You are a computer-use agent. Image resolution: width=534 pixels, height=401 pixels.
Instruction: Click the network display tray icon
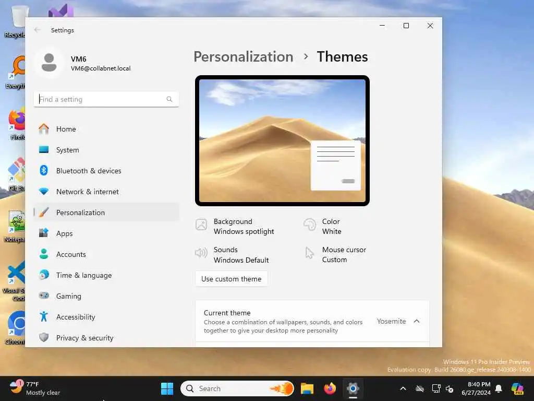(x=436, y=388)
